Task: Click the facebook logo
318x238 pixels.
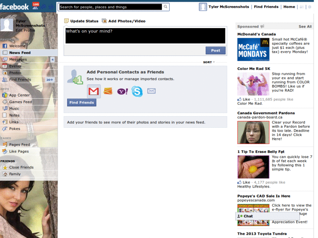Action: click(x=14, y=7)
